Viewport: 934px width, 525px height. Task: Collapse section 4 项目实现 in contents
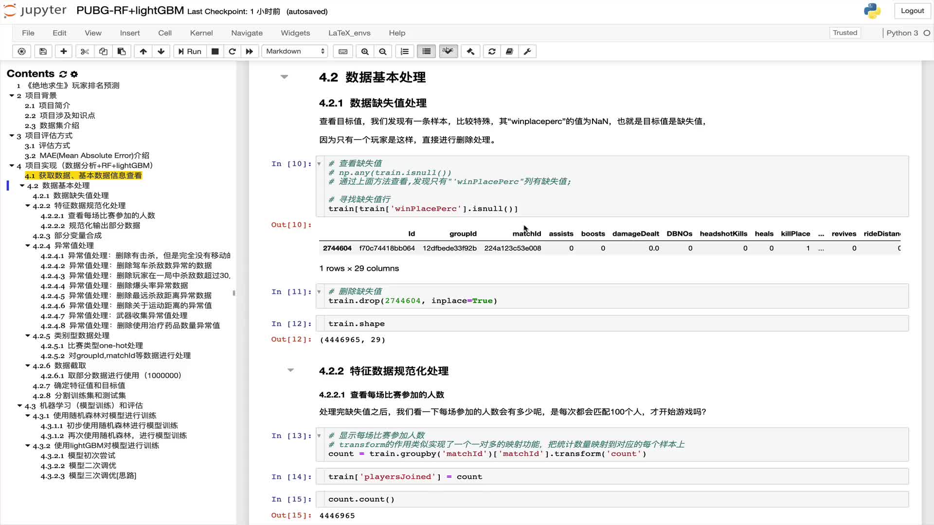coord(12,165)
